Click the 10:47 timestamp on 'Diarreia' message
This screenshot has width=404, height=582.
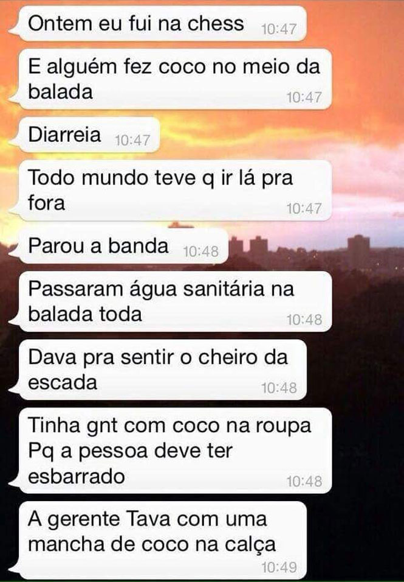click(132, 140)
